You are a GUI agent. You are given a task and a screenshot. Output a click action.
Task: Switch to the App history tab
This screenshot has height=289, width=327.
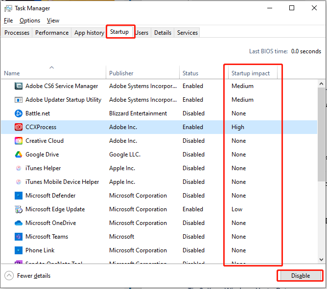pyautogui.click(x=89, y=33)
